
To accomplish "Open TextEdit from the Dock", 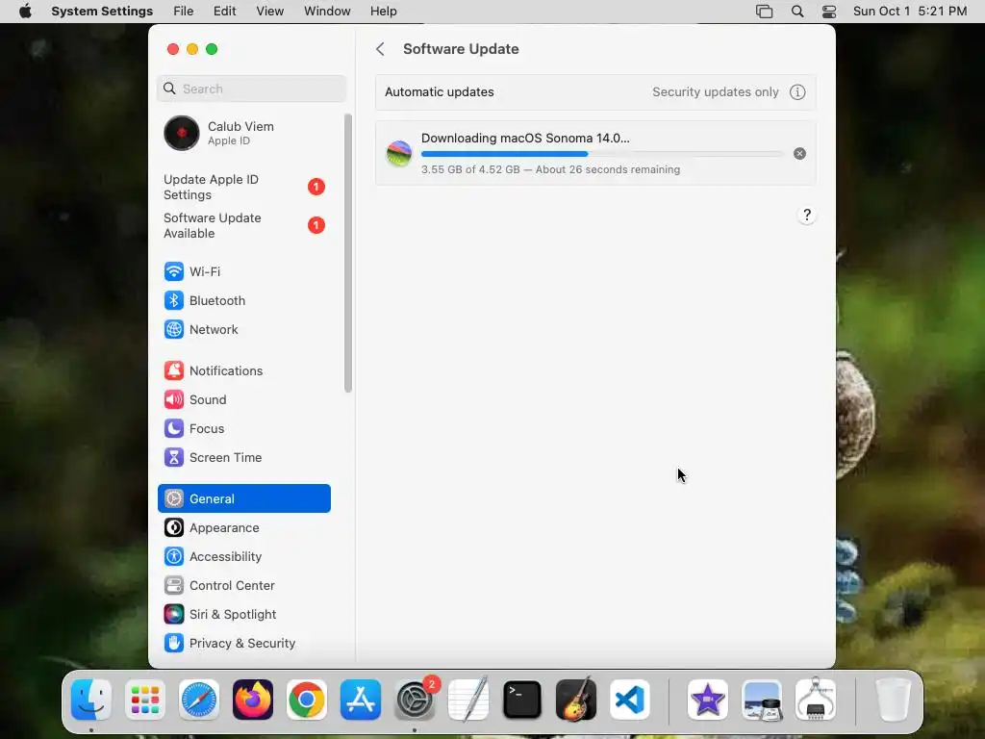I will tap(468, 700).
